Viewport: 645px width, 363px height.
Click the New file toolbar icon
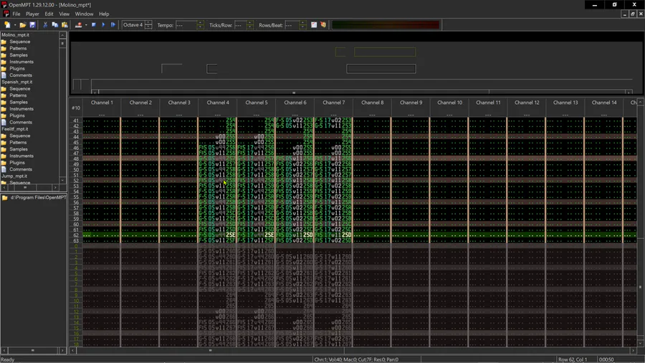[7, 24]
